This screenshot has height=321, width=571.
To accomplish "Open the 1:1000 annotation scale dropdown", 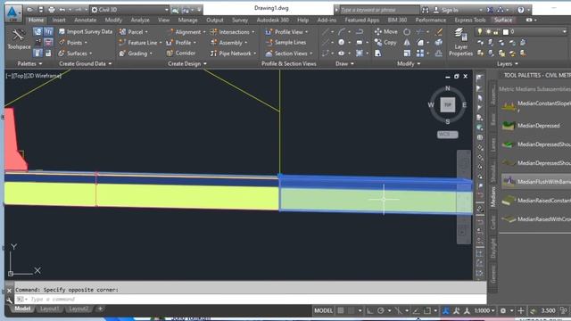I will pos(484,310).
